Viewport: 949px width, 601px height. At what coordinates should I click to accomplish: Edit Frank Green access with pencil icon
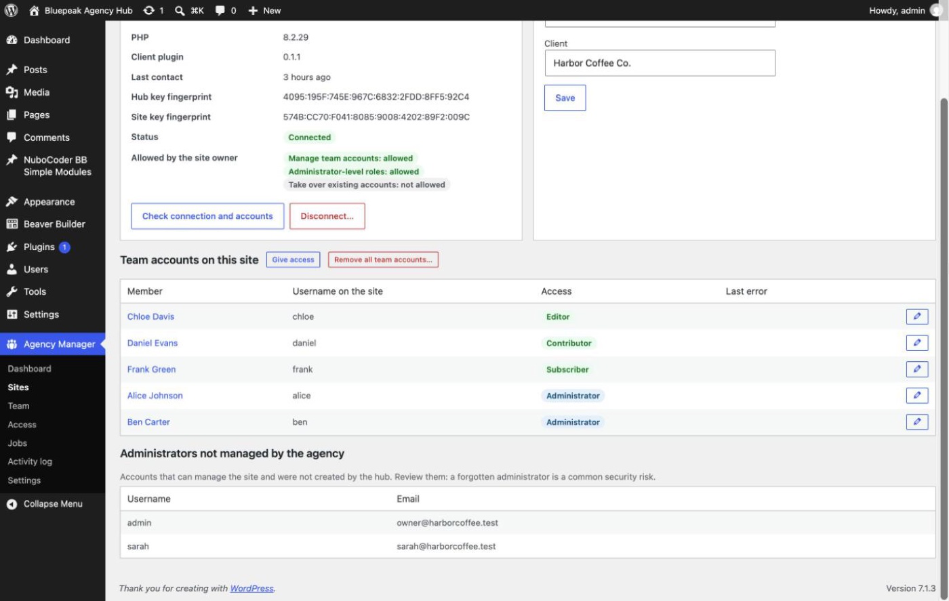(x=916, y=369)
